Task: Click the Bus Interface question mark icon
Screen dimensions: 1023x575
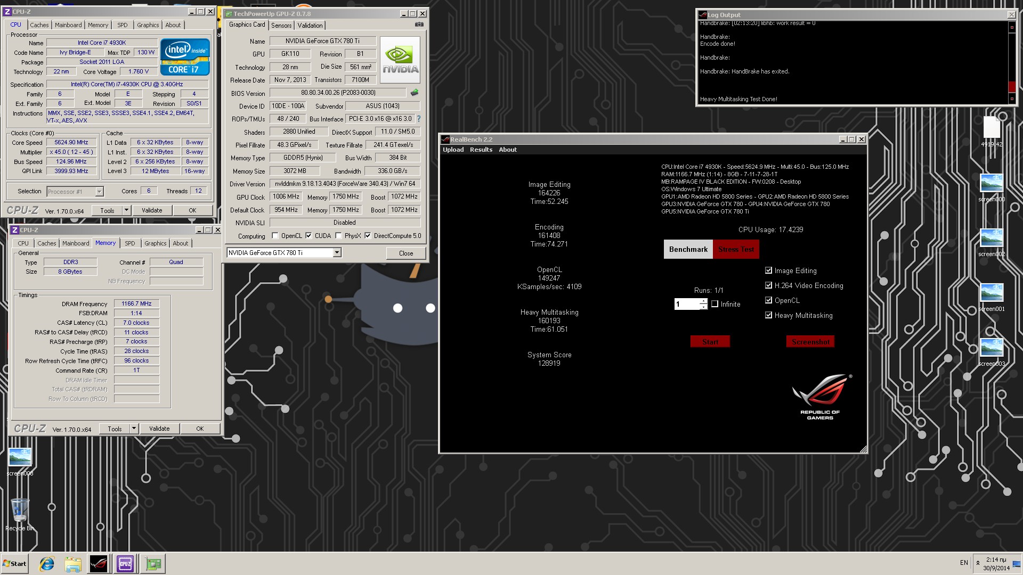Action: click(419, 119)
